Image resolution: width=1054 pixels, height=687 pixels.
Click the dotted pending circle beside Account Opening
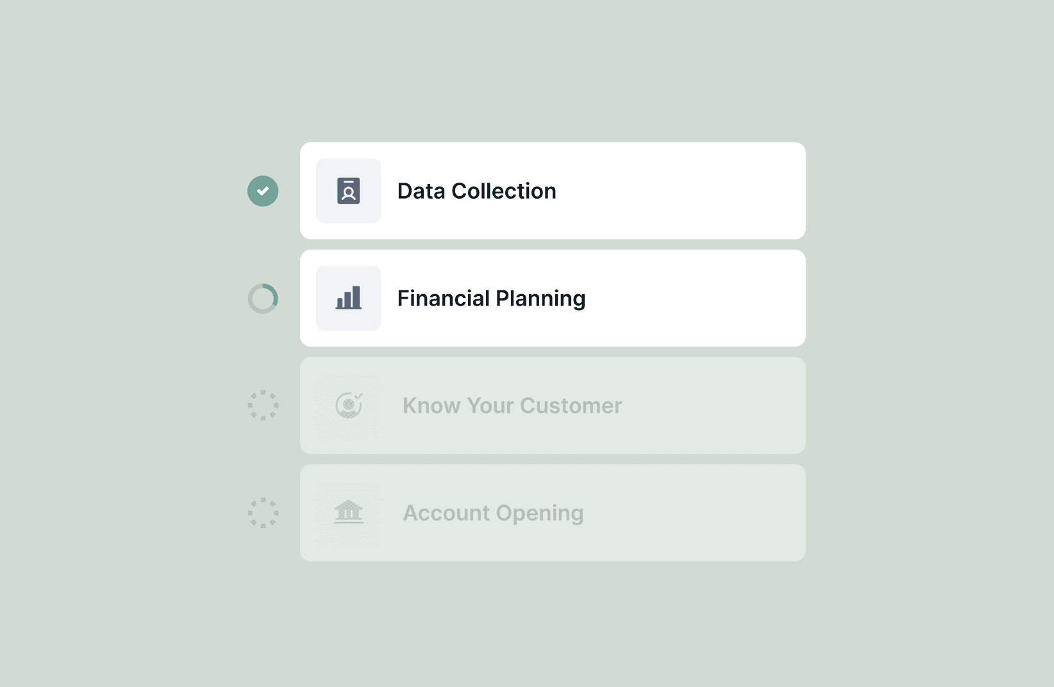pyautogui.click(x=263, y=513)
